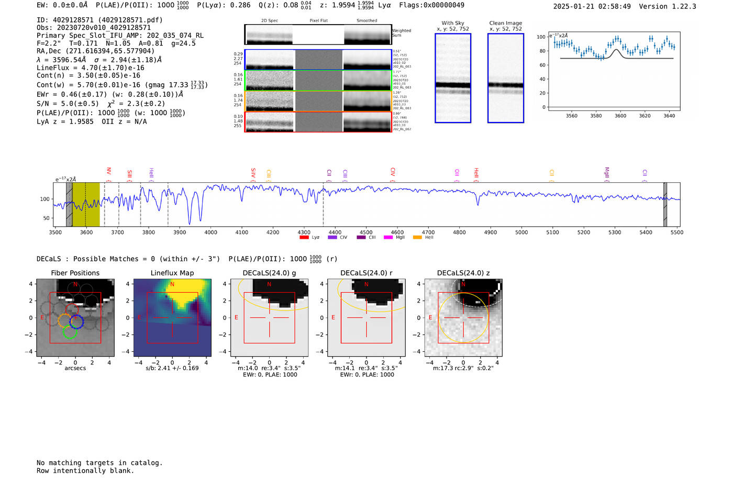Open the Gaussian emission line fit plot

[614, 72]
